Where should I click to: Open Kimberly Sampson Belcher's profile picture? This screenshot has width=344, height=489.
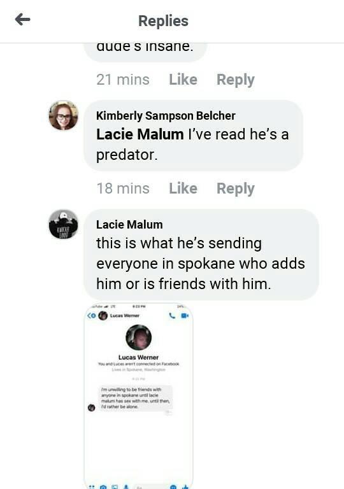pos(64,115)
